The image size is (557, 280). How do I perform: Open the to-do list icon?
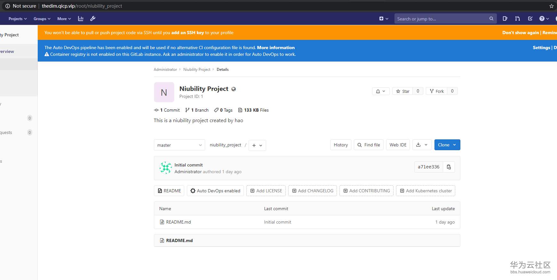(530, 19)
